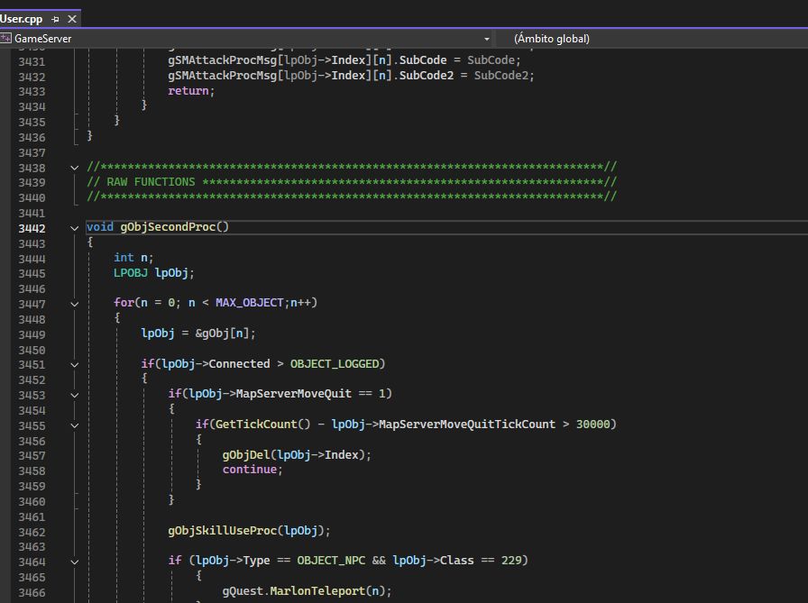Viewport: 808px width, 603px height.
Task: Click the SubCode2 member on line 3432
Action: [x=427, y=76]
